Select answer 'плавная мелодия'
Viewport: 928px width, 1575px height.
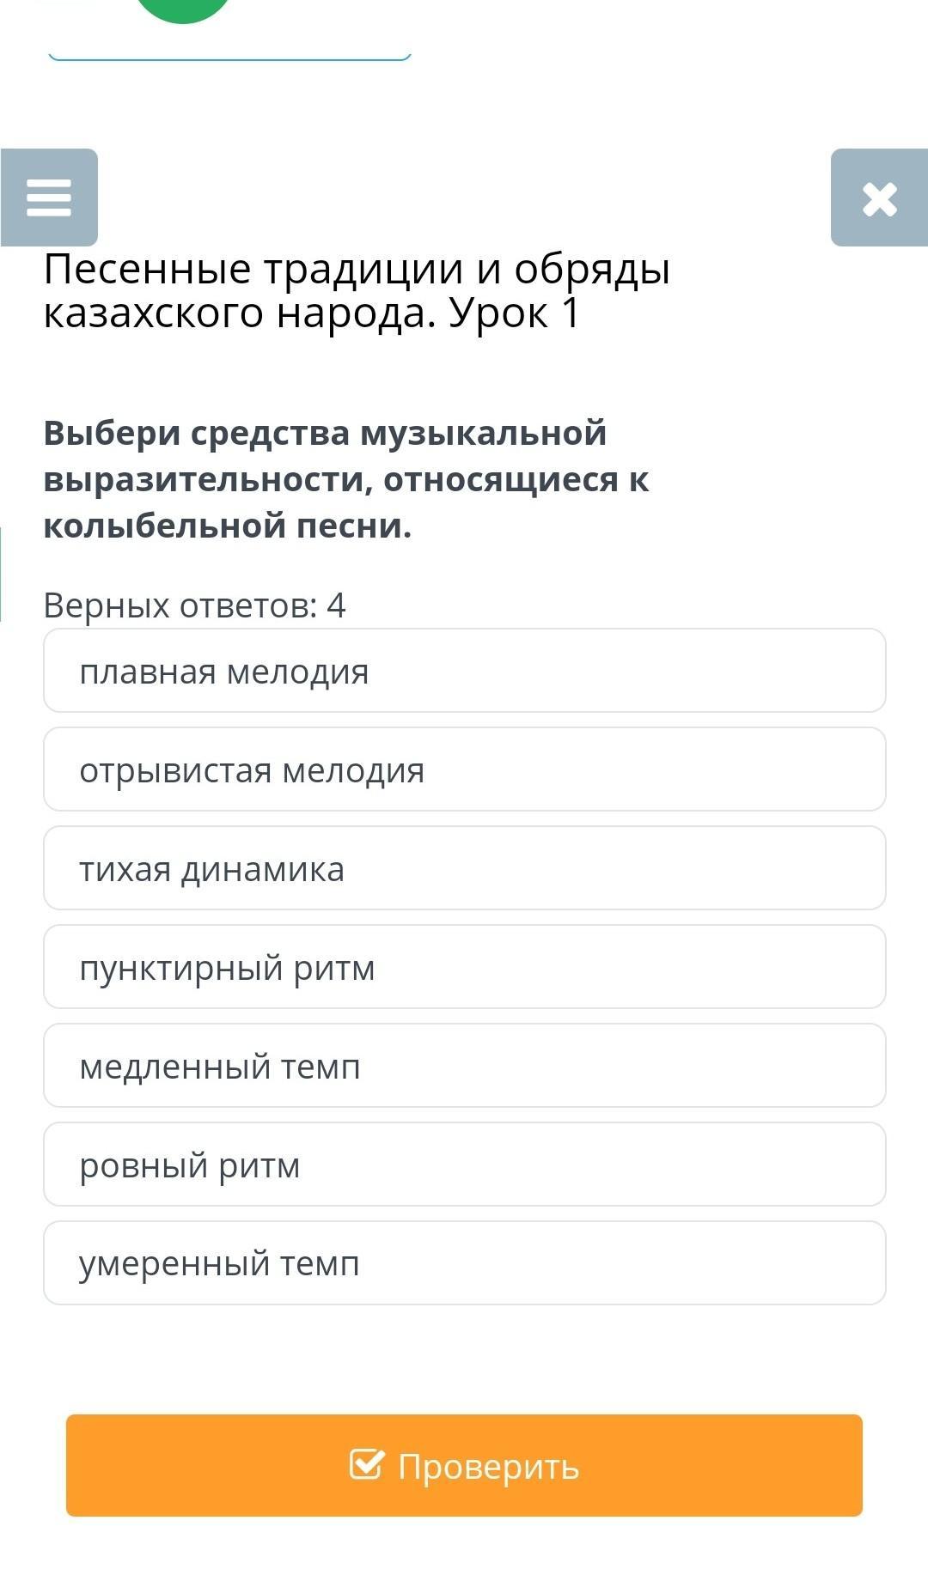(464, 671)
